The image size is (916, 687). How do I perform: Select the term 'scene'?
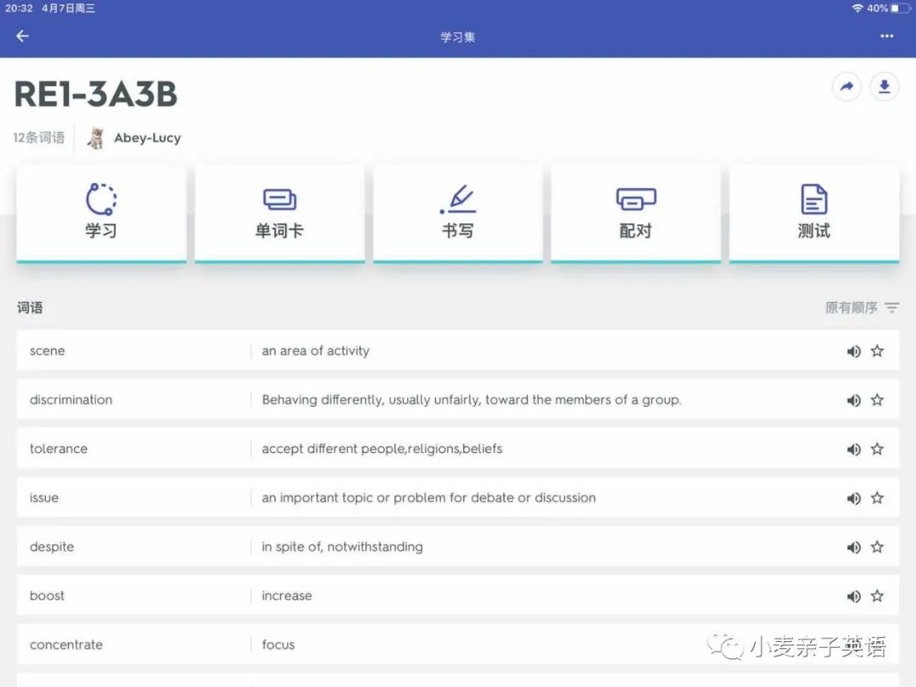point(47,350)
